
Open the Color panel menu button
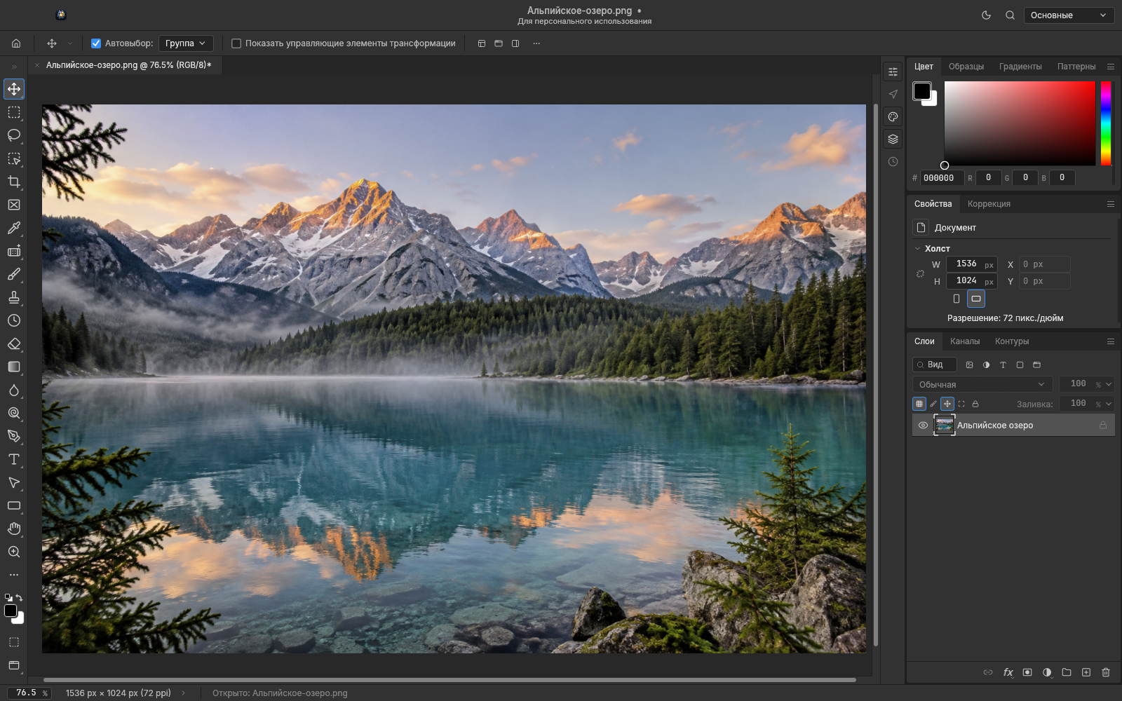tap(1111, 67)
